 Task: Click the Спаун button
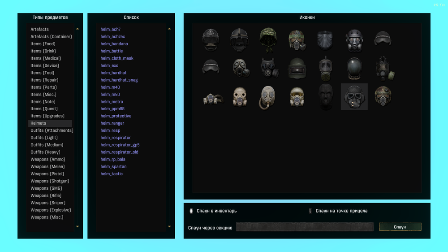point(400,227)
